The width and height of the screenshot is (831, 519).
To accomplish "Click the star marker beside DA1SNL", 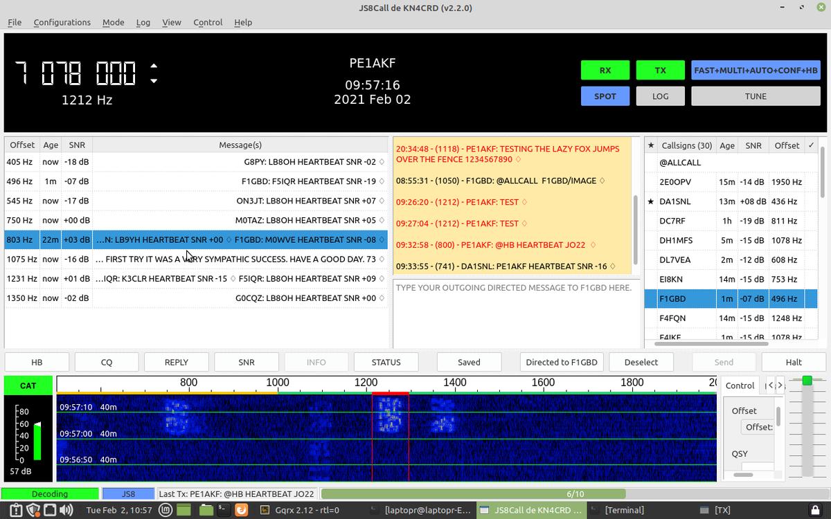I will [x=650, y=201].
